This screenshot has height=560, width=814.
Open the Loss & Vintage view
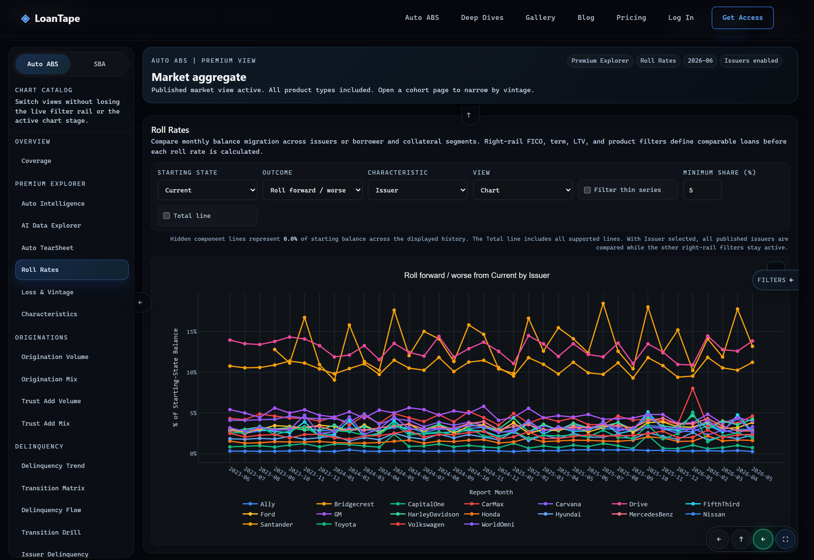(72, 292)
